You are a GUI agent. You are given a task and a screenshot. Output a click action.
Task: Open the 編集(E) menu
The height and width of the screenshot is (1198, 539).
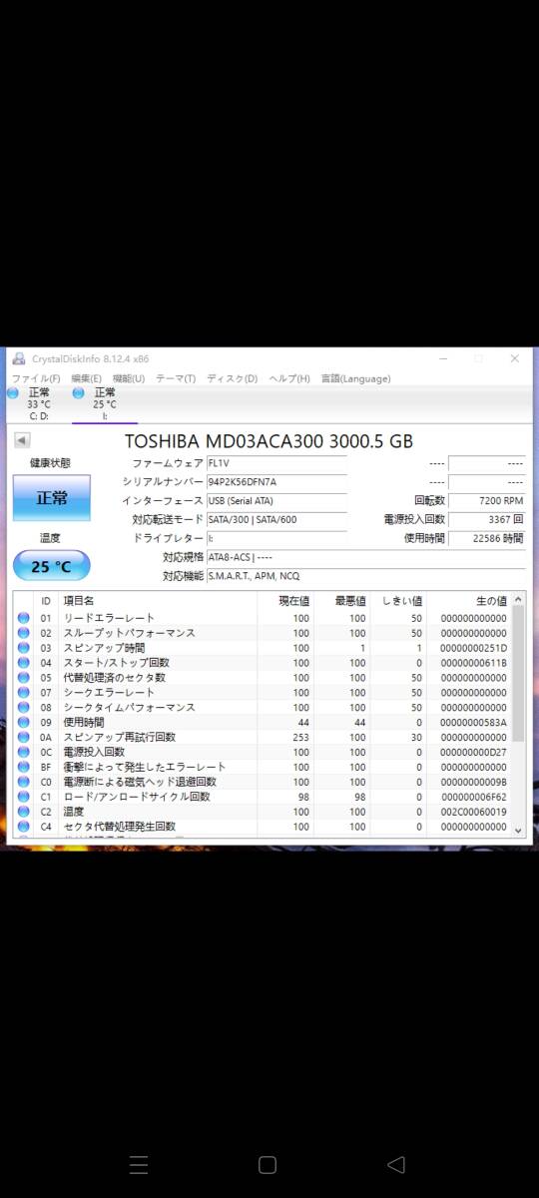(x=86, y=378)
